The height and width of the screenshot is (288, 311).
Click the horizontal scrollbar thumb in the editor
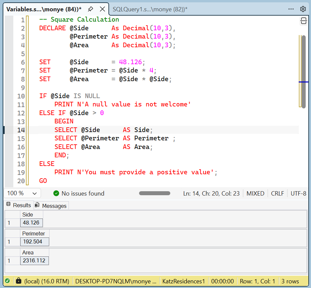click(x=155, y=193)
